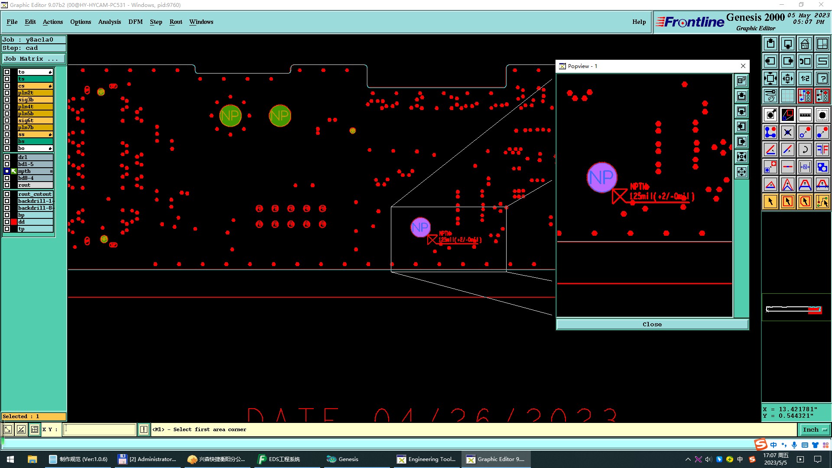
Task: Open the Analysis menu
Action: tap(109, 22)
